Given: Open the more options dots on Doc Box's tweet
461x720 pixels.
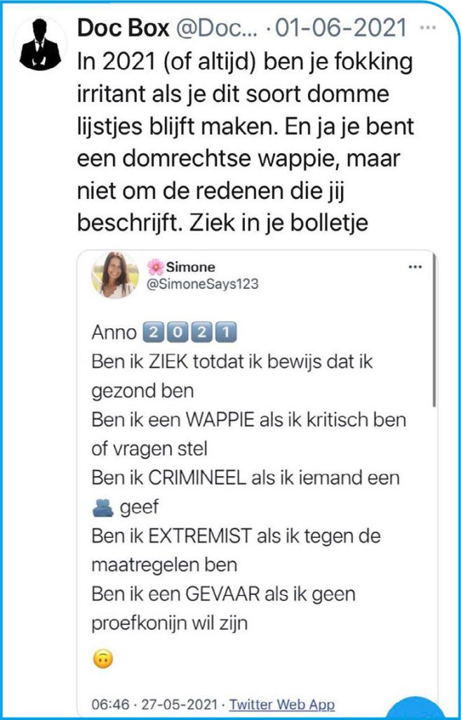Looking at the screenshot, I should (426, 28).
